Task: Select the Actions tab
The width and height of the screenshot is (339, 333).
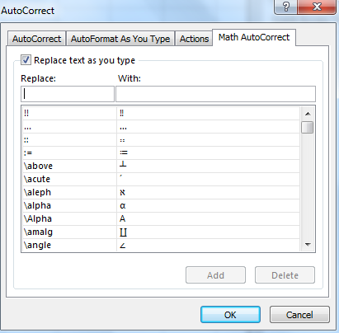Action: 194,39
